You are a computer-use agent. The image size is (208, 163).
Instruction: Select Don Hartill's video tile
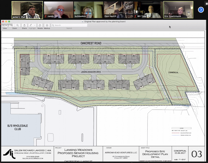click(x=118, y=10)
